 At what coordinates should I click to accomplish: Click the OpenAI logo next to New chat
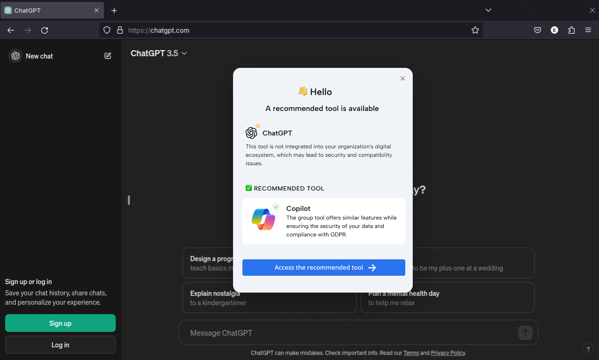[15, 56]
